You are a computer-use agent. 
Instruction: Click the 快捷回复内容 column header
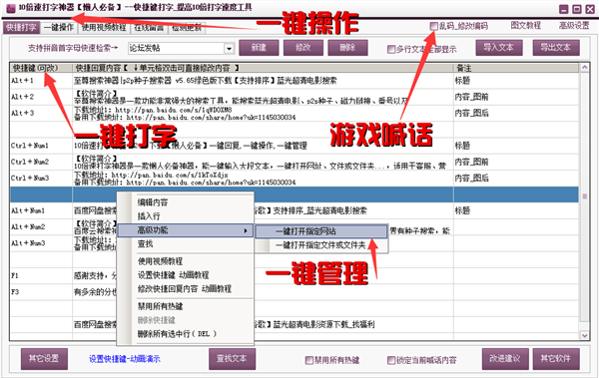pyautogui.click(x=263, y=68)
